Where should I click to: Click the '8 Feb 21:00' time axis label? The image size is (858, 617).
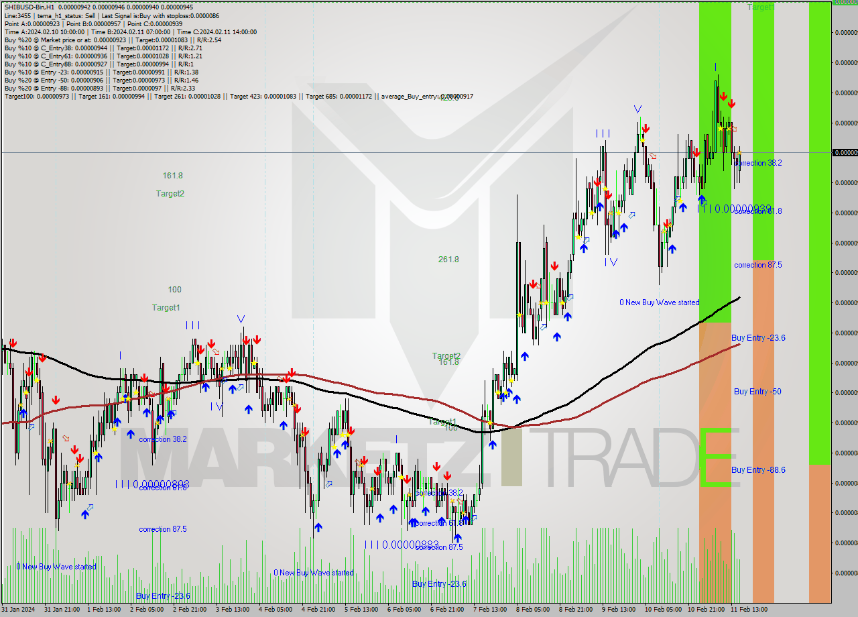point(576,610)
